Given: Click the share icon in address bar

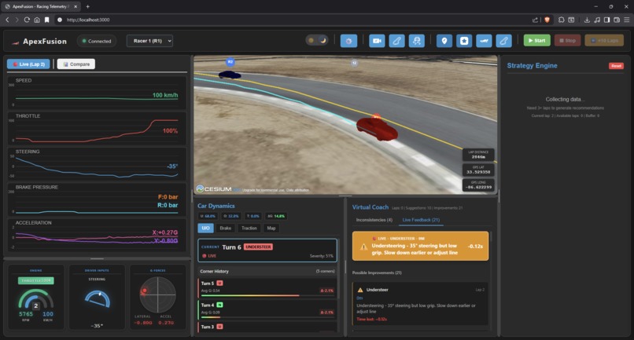Looking at the screenshot, I should pyautogui.click(x=536, y=20).
